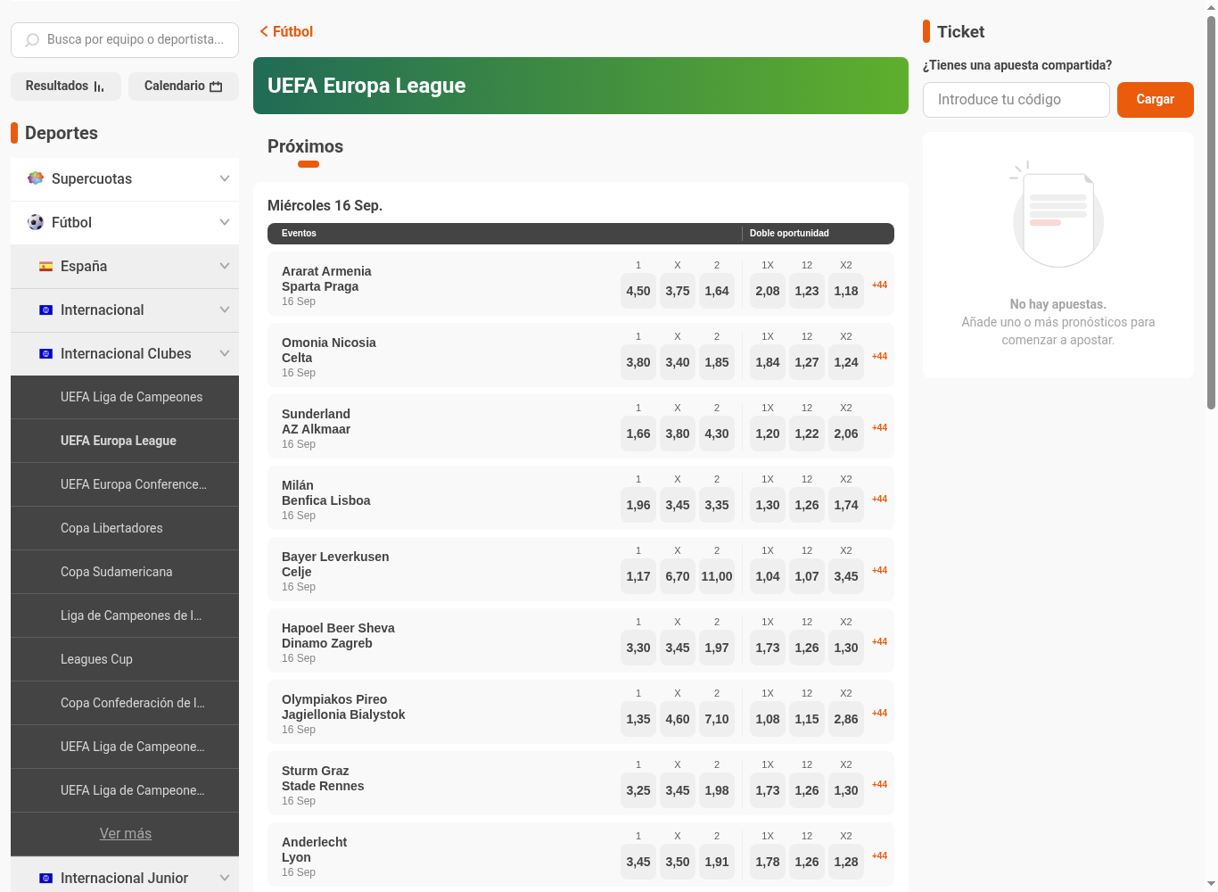Open UEFA Europa Conference league
This screenshot has height=892, width=1218.
click(125, 484)
